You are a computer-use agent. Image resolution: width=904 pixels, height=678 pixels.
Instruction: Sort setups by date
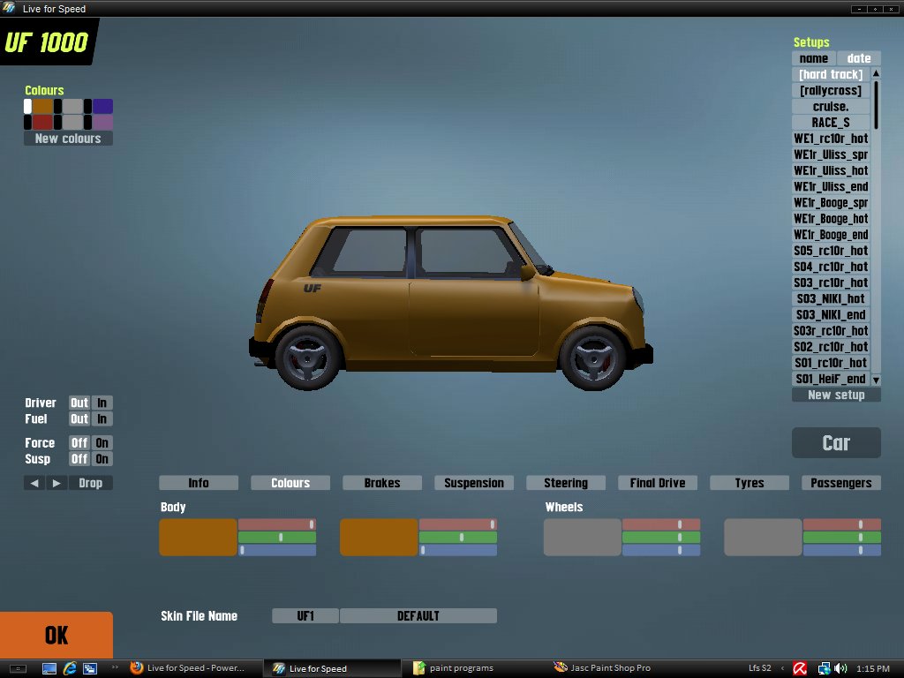859,58
